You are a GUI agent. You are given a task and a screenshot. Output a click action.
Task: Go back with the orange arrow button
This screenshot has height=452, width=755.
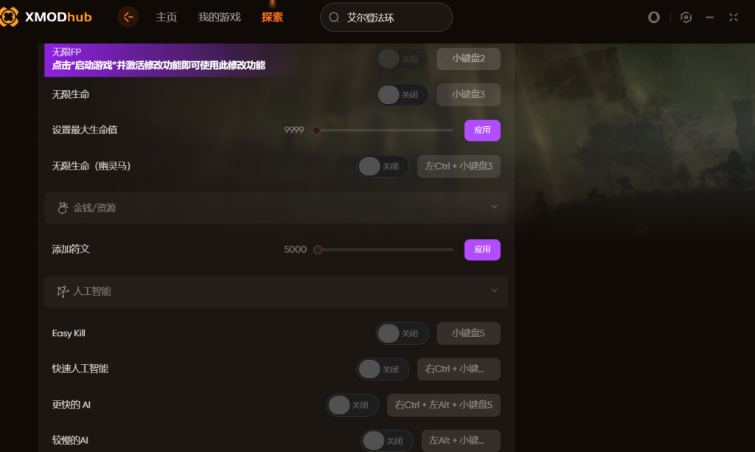pos(128,18)
